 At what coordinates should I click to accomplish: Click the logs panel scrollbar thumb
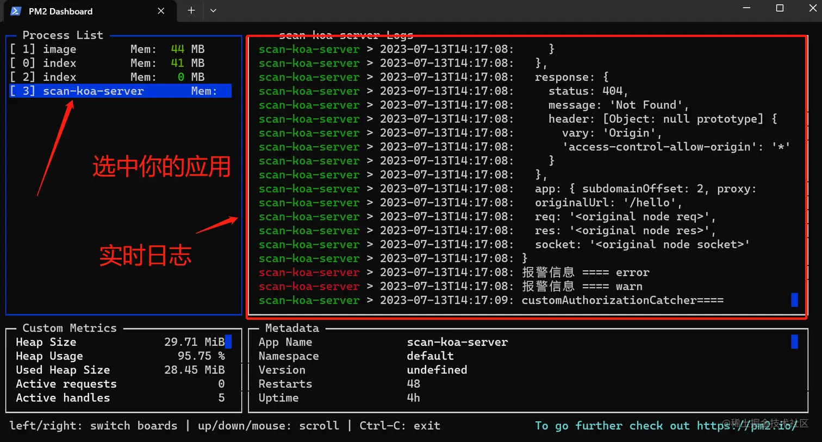coord(794,300)
